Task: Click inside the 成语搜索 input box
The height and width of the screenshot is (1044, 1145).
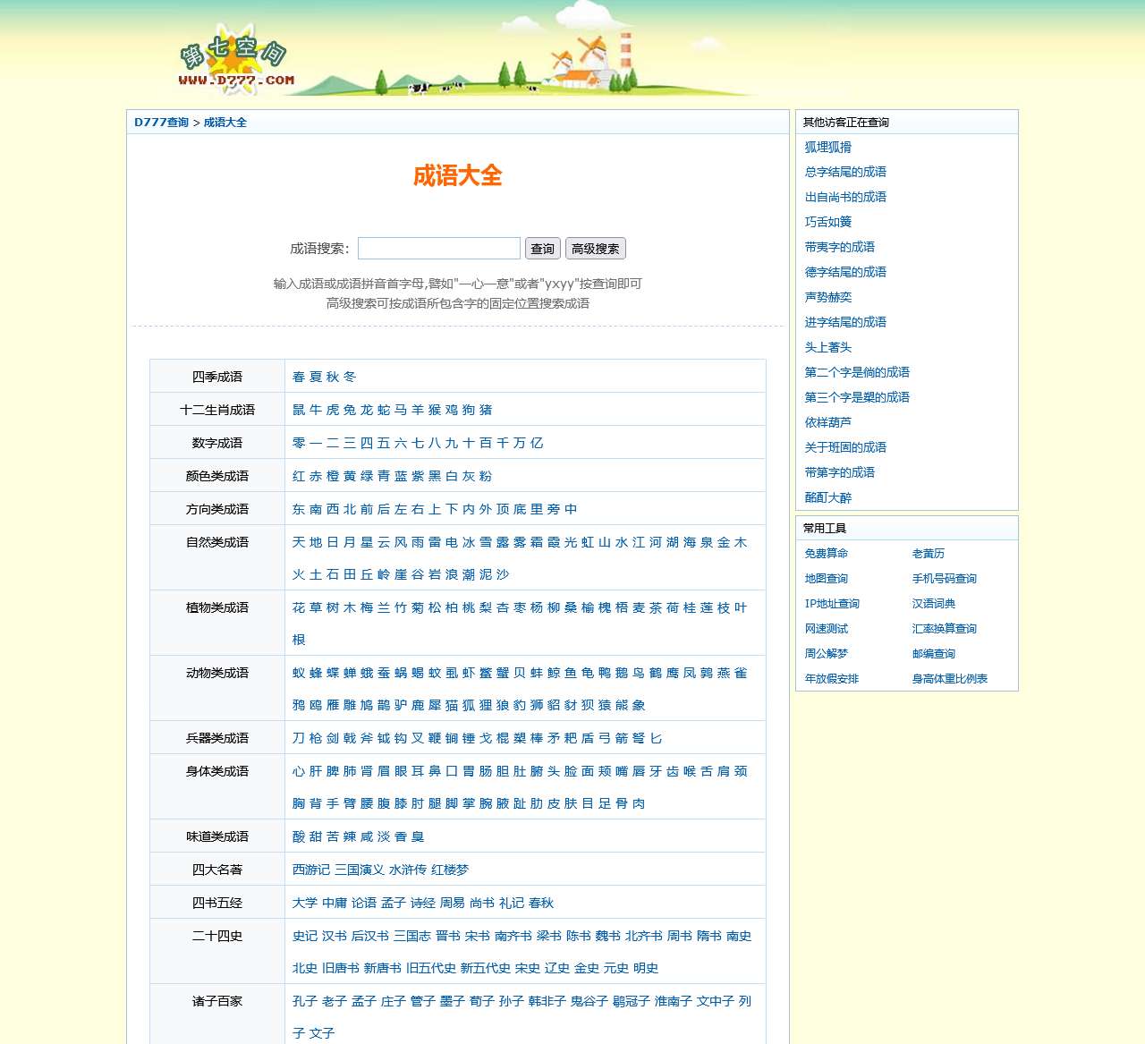Action: tap(438, 248)
